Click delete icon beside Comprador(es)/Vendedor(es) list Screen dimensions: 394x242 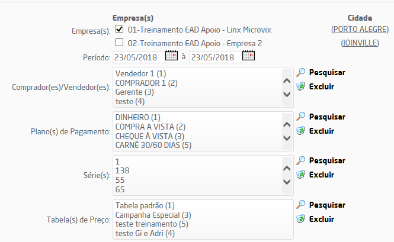(x=301, y=86)
